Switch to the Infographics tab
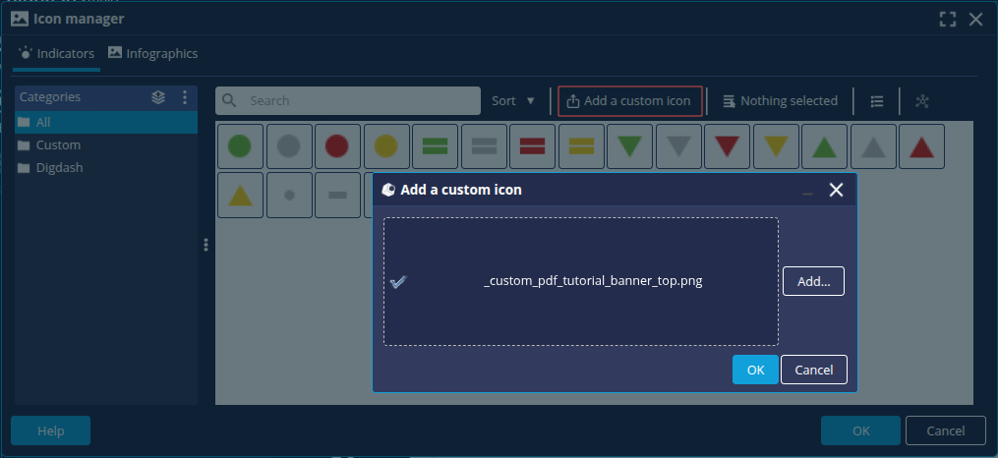Screen dimensions: 998x458 (152, 53)
